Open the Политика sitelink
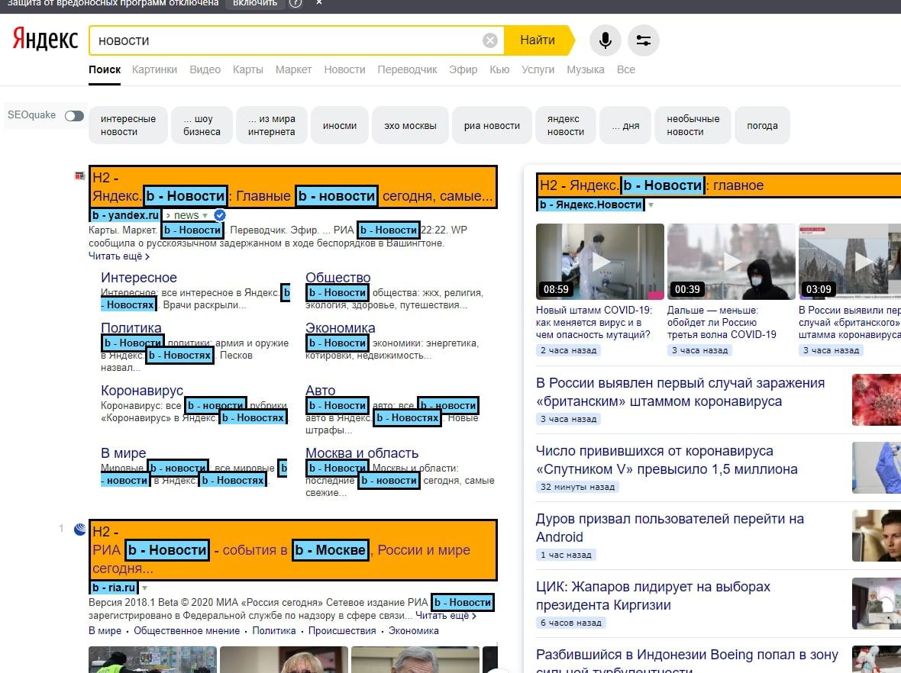The image size is (901, 673). pyautogui.click(x=131, y=328)
